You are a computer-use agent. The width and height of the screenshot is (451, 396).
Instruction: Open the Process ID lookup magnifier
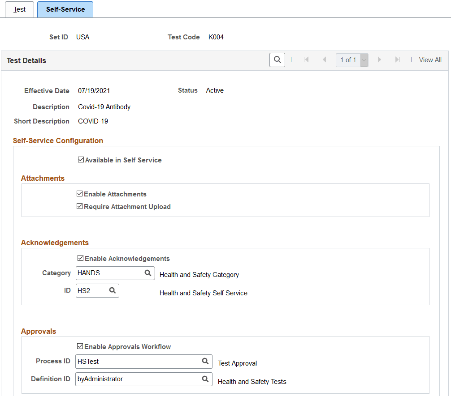coord(205,361)
